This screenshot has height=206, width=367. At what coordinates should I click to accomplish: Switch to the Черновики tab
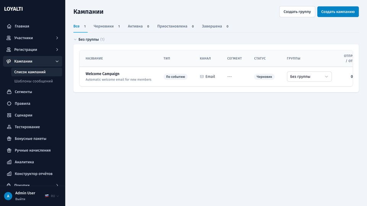click(107, 26)
